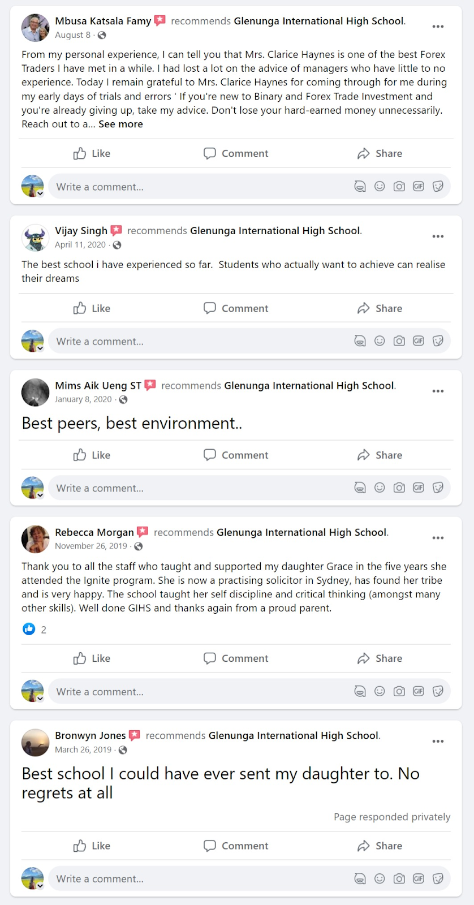Image resolution: width=474 pixels, height=905 pixels.
Task: Open sticker picker under Bronwyn Jones's review
Action: point(438,878)
